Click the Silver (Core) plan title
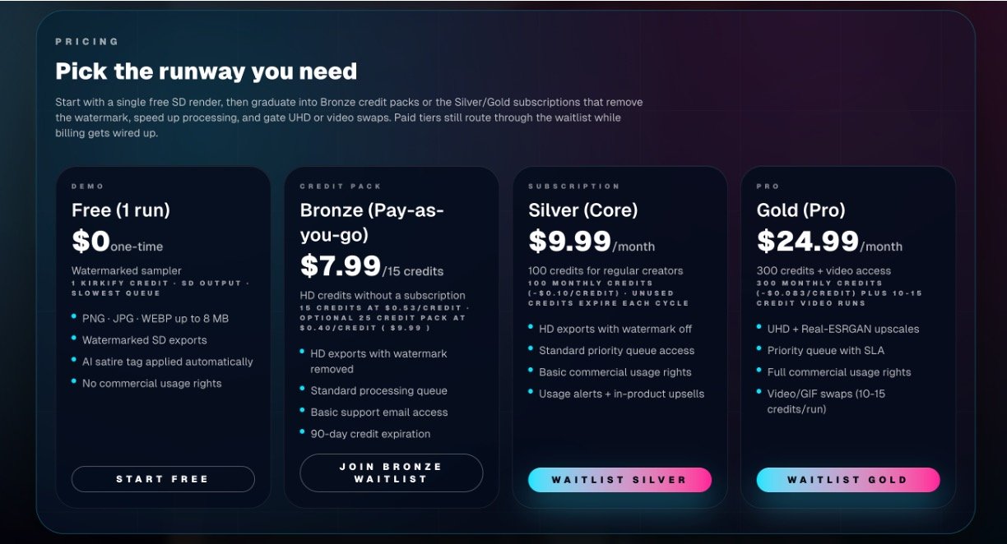1007x544 pixels. point(582,210)
